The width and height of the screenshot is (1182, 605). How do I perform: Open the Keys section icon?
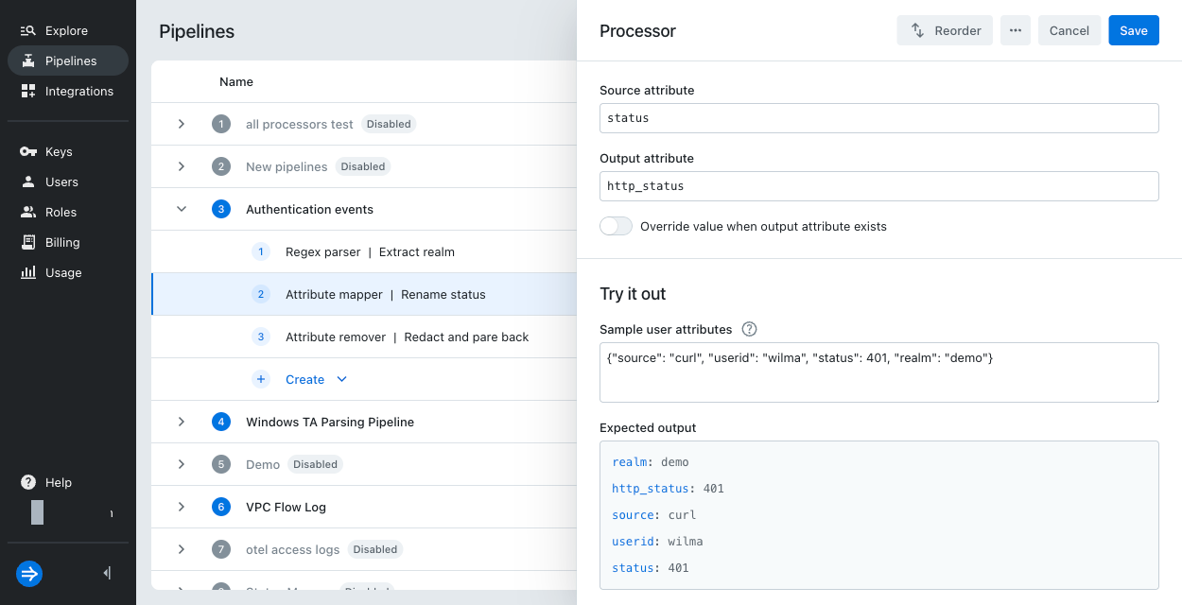[x=28, y=151]
